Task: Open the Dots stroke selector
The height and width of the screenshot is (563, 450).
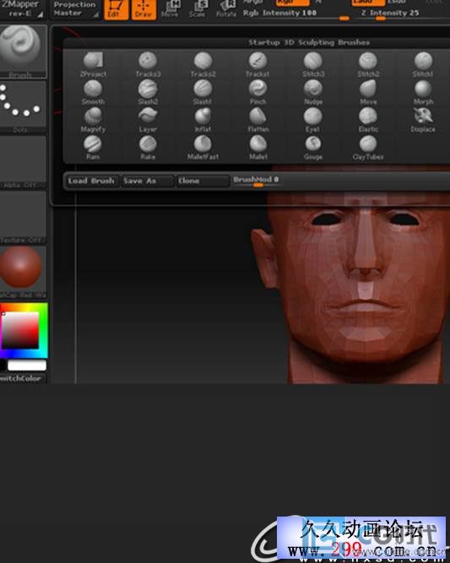Action: point(23,106)
